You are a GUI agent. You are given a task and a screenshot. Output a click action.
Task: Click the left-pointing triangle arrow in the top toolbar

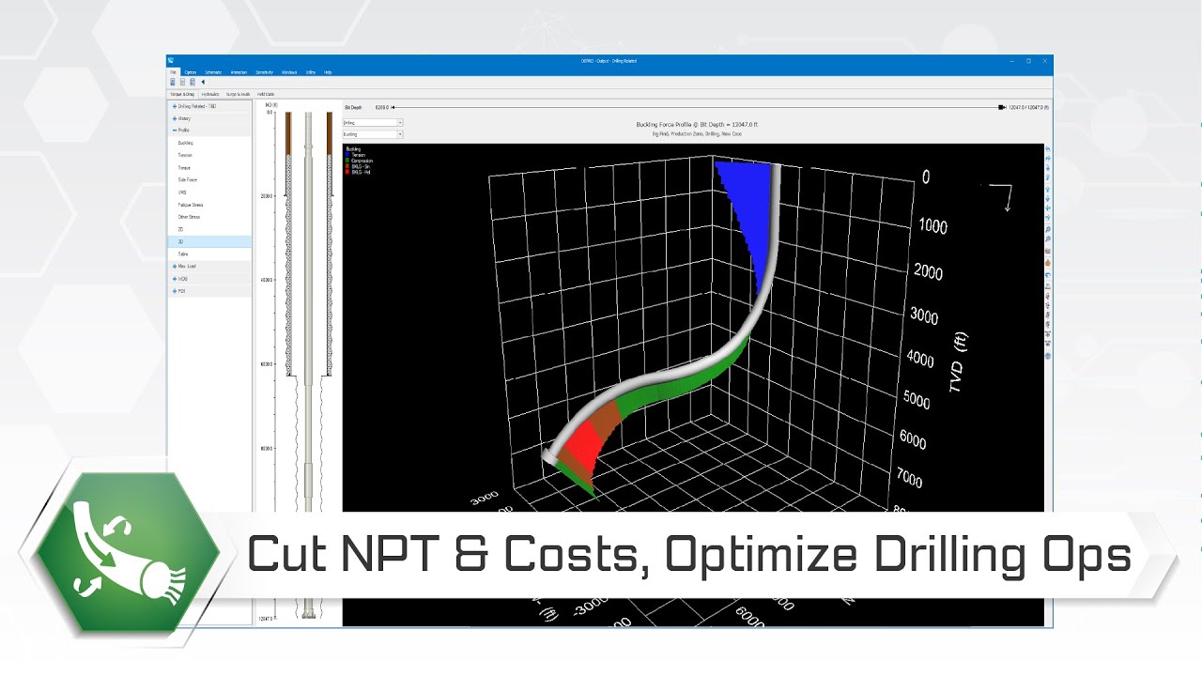[203, 82]
